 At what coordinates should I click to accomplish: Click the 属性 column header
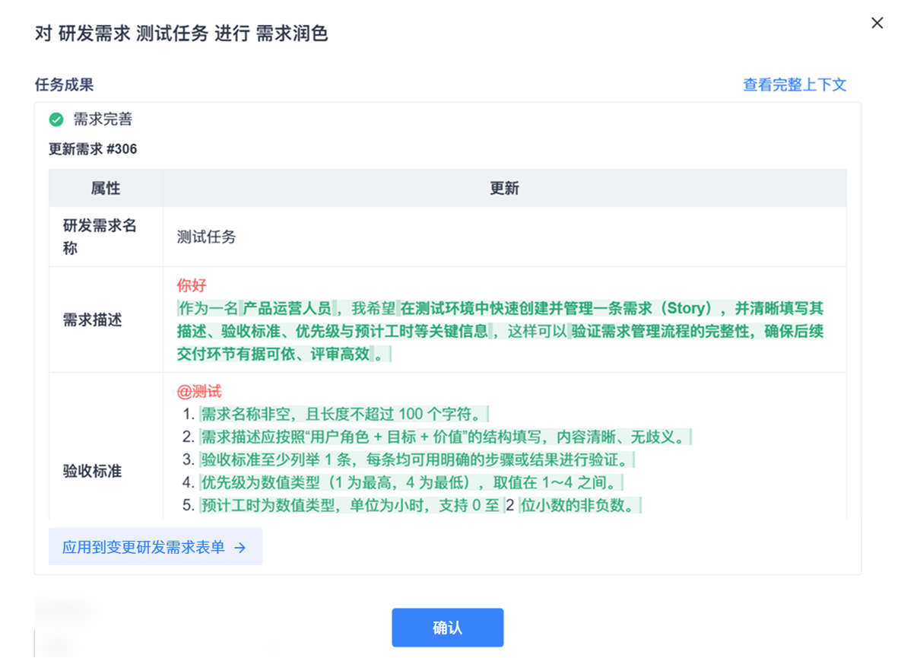click(x=106, y=188)
